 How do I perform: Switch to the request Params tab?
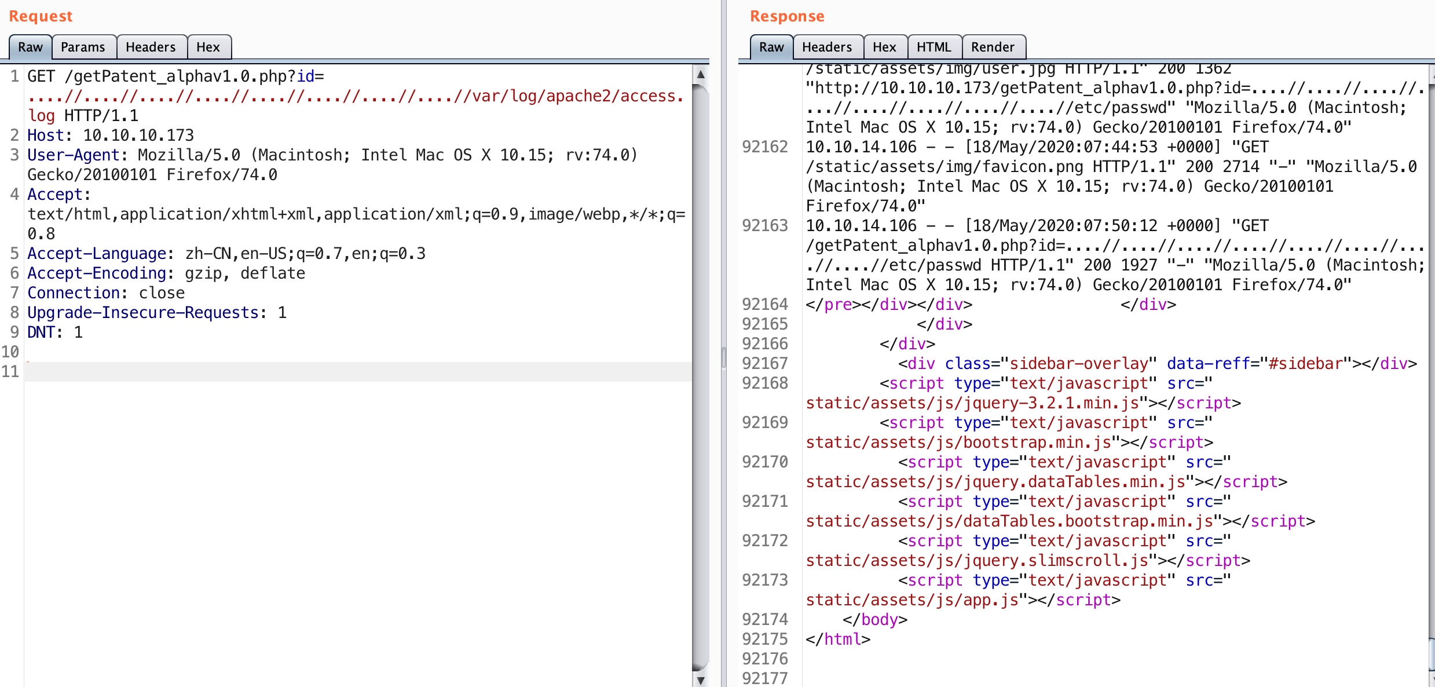click(83, 47)
